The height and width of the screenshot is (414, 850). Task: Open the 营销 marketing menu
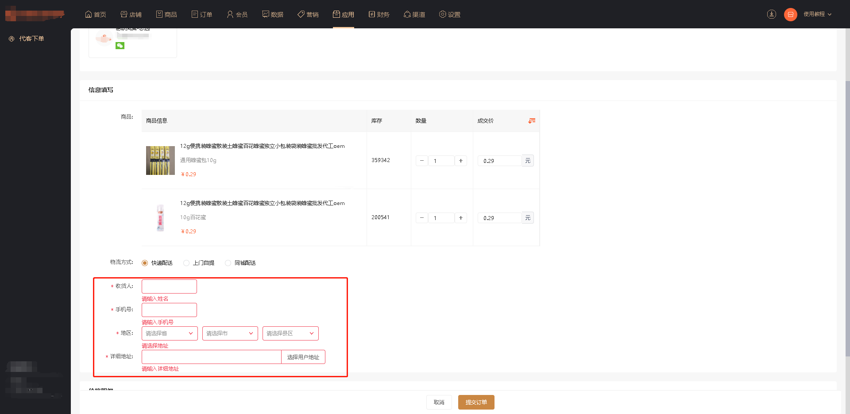(x=308, y=15)
